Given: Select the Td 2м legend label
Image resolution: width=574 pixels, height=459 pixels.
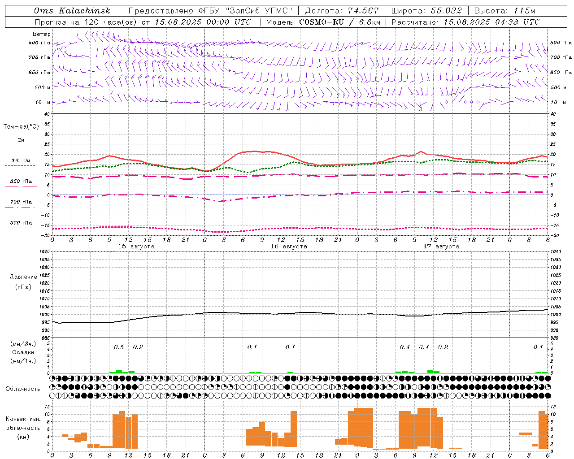Looking at the screenshot, I should coord(21,160).
